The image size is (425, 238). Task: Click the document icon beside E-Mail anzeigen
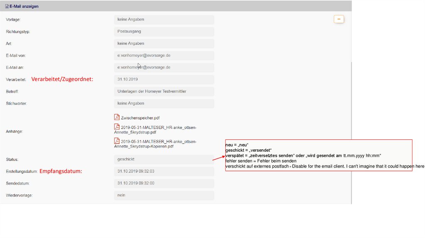coord(7,6)
